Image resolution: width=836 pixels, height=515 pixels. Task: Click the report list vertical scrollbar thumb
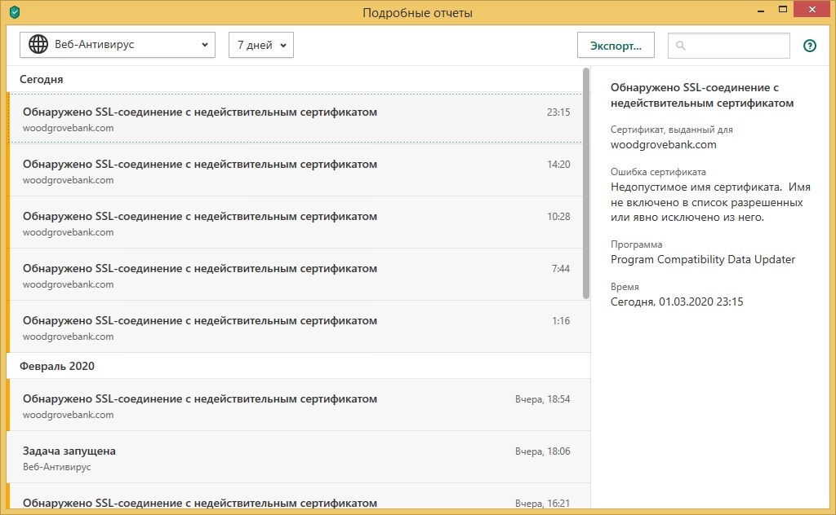tap(586, 183)
